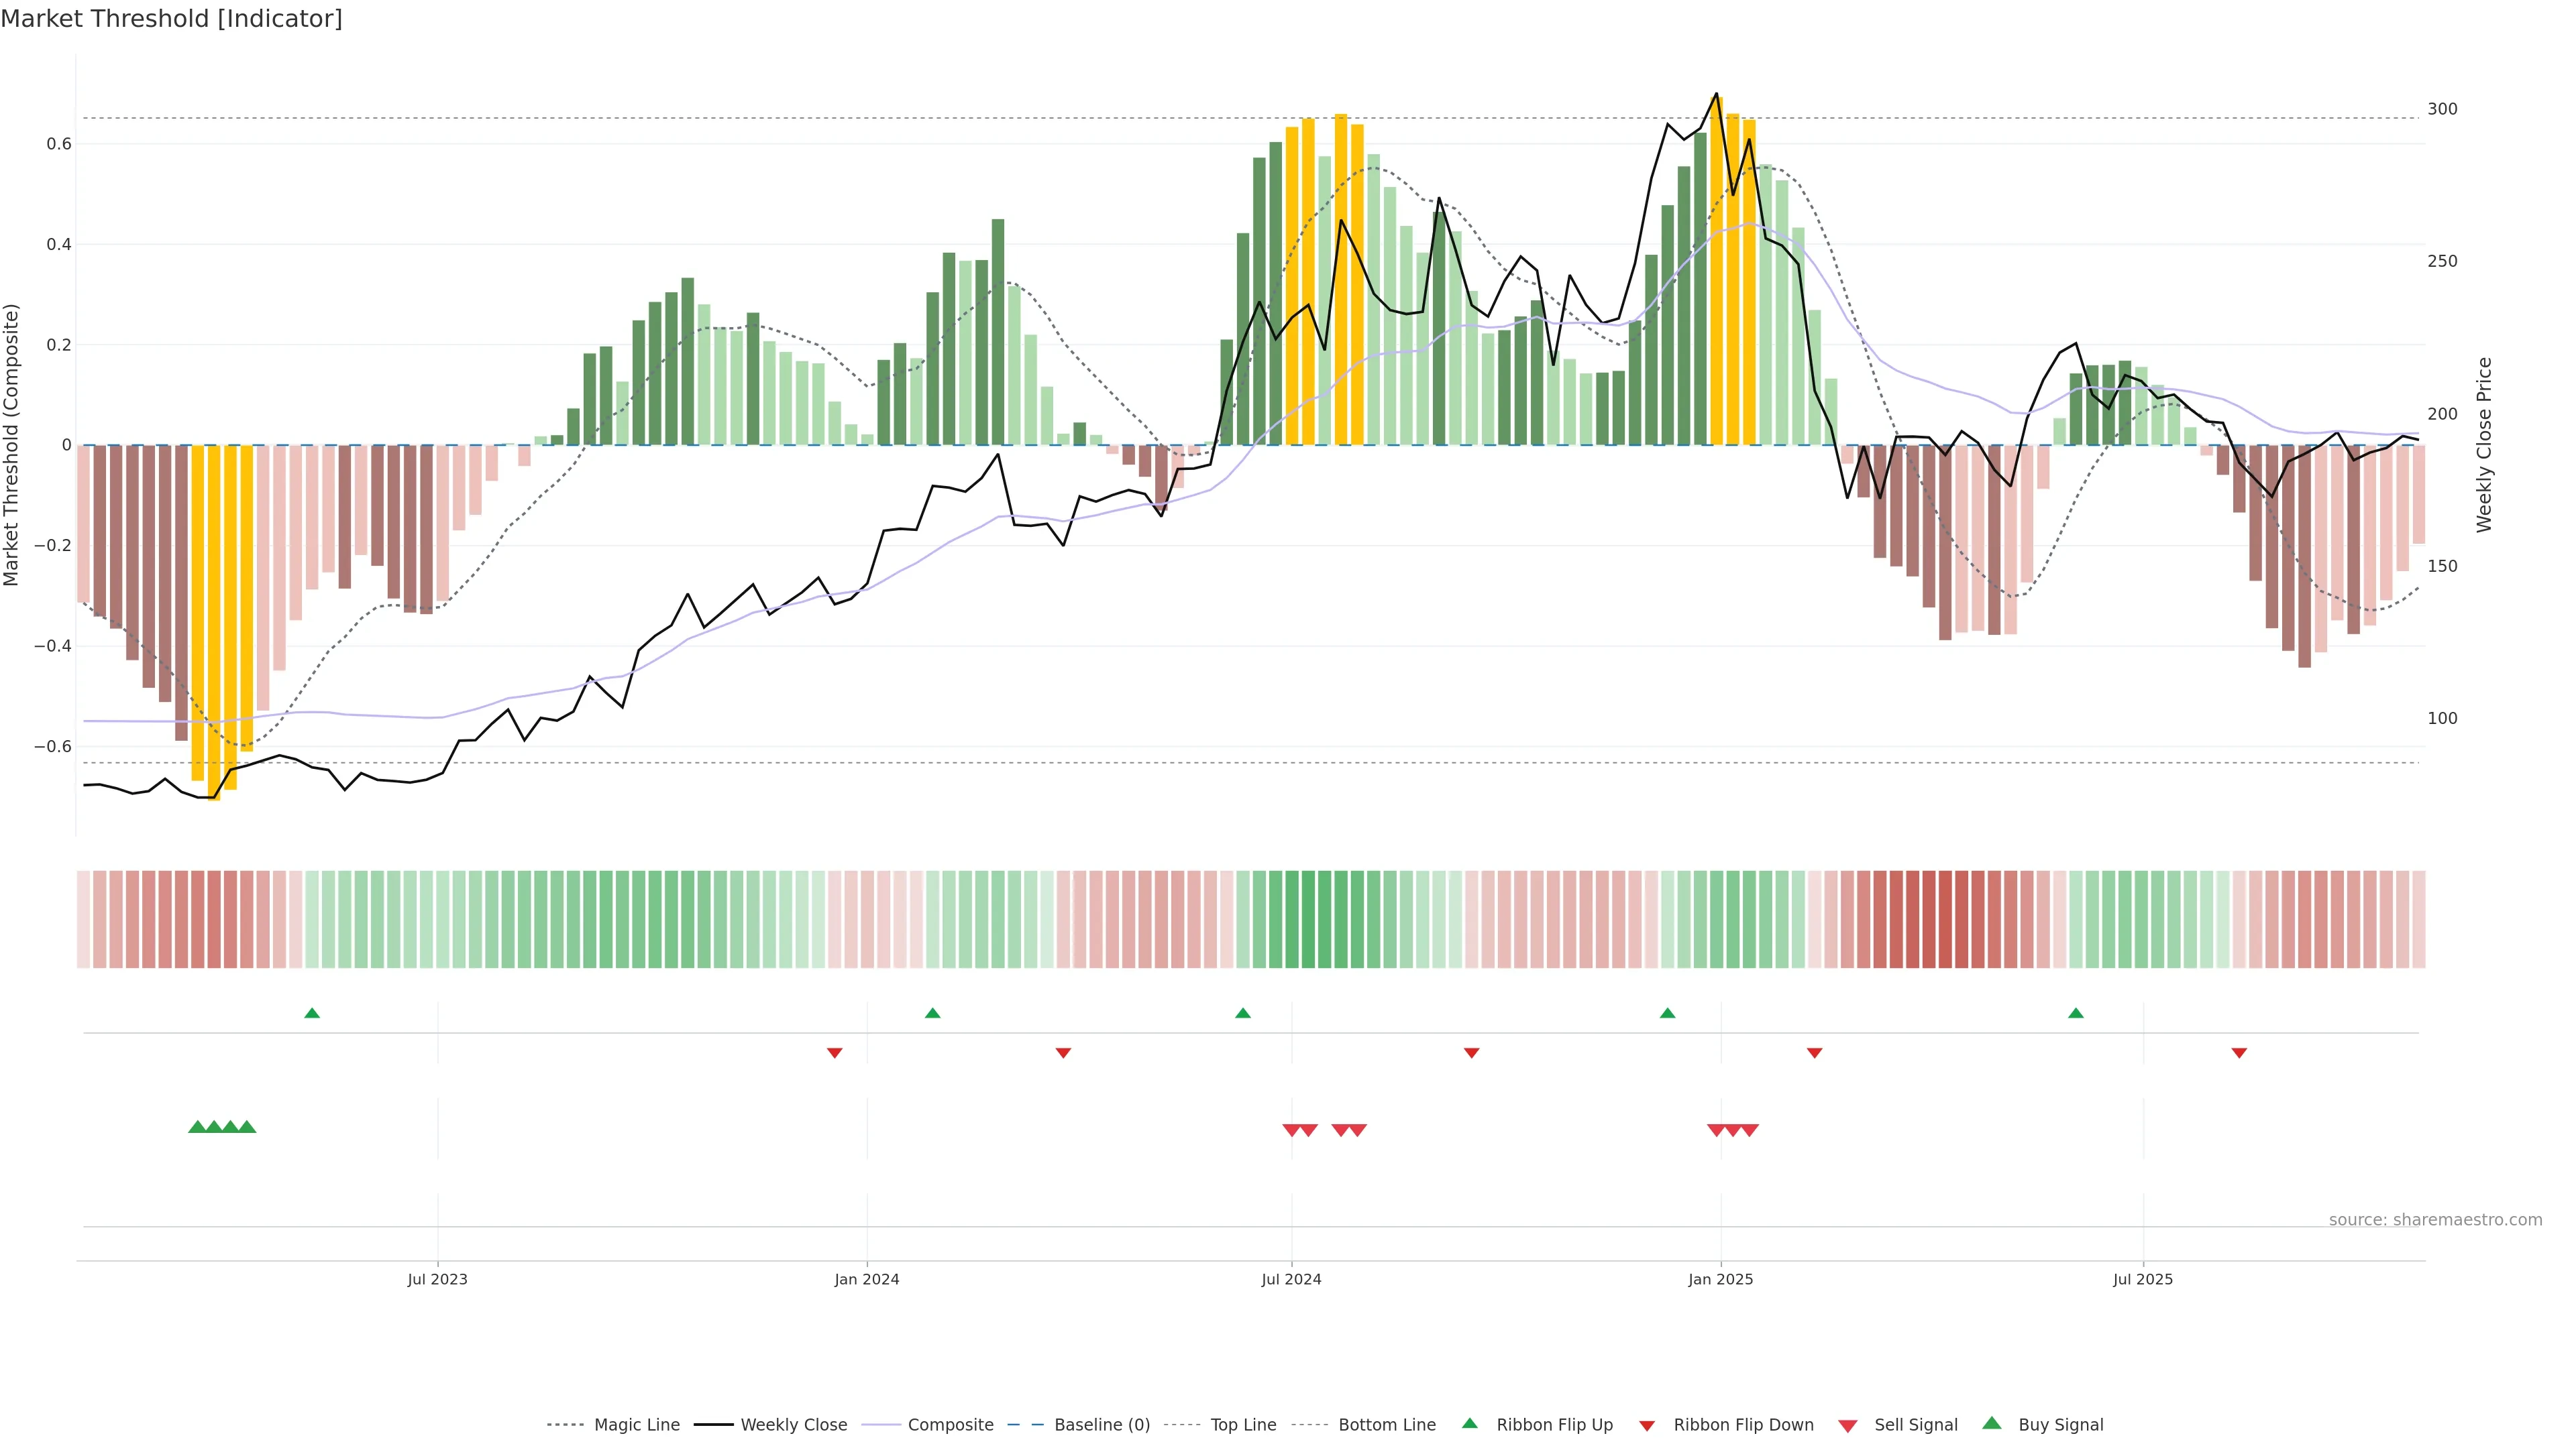Click the first green ribbon flip up marker before Jul 2023
The width and height of the screenshot is (2576, 1448).
[312, 1014]
